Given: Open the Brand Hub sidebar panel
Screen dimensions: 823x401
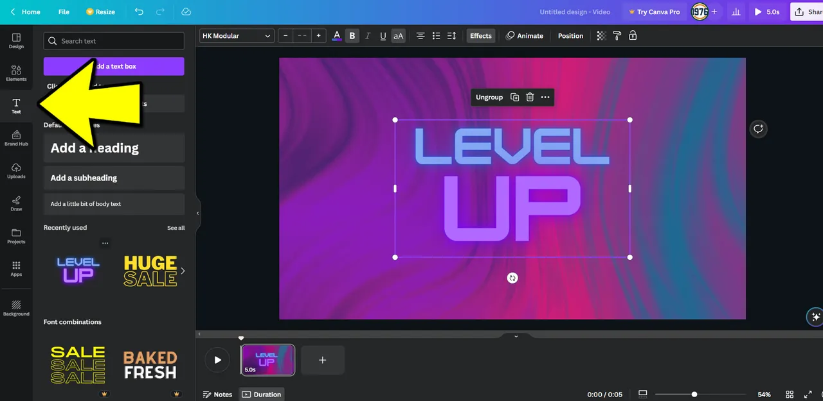Looking at the screenshot, I should coord(16,138).
